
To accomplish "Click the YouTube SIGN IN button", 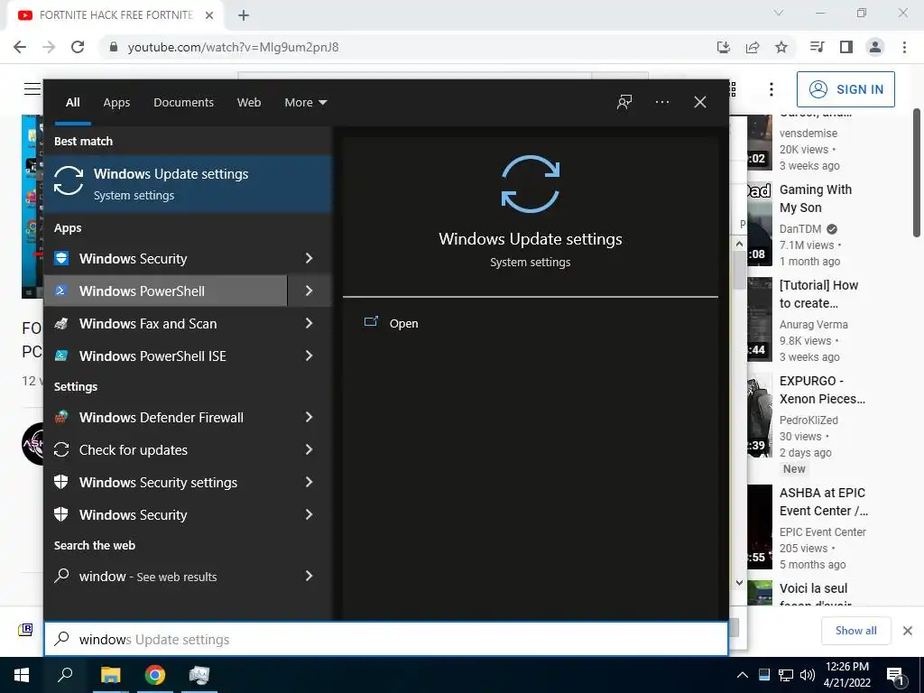I will pos(845,89).
